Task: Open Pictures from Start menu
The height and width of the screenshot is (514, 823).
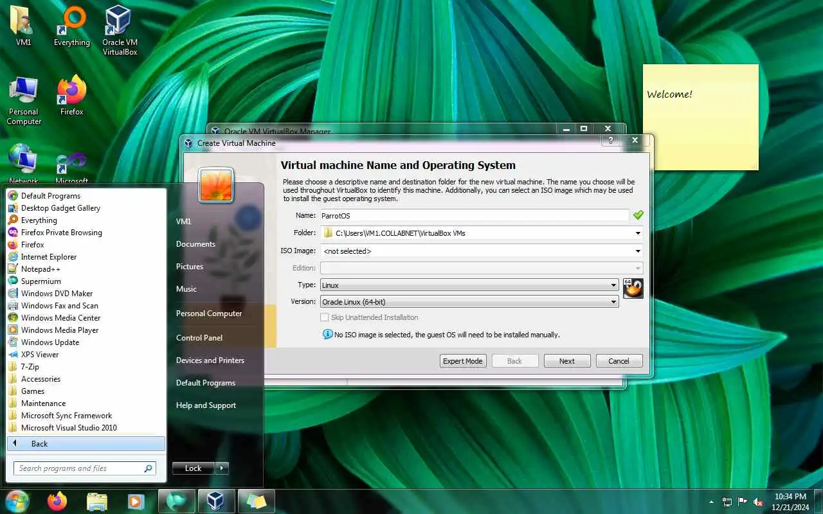Action: pyautogui.click(x=190, y=267)
